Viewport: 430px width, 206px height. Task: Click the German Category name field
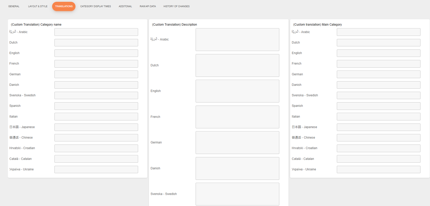pos(96,74)
